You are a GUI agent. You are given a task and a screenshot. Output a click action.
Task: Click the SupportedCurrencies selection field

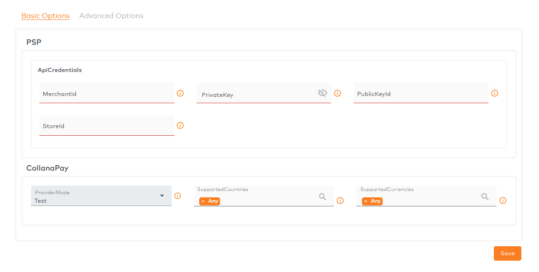[x=426, y=196]
